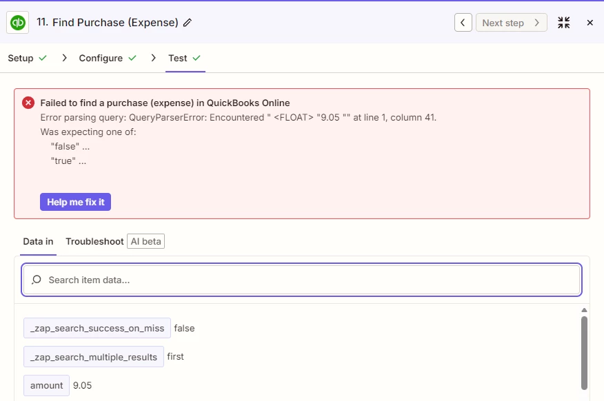Image resolution: width=604 pixels, height=401 pixels.
Task: Switch to the Troubleshoot tab
Action: click(94, 241)
